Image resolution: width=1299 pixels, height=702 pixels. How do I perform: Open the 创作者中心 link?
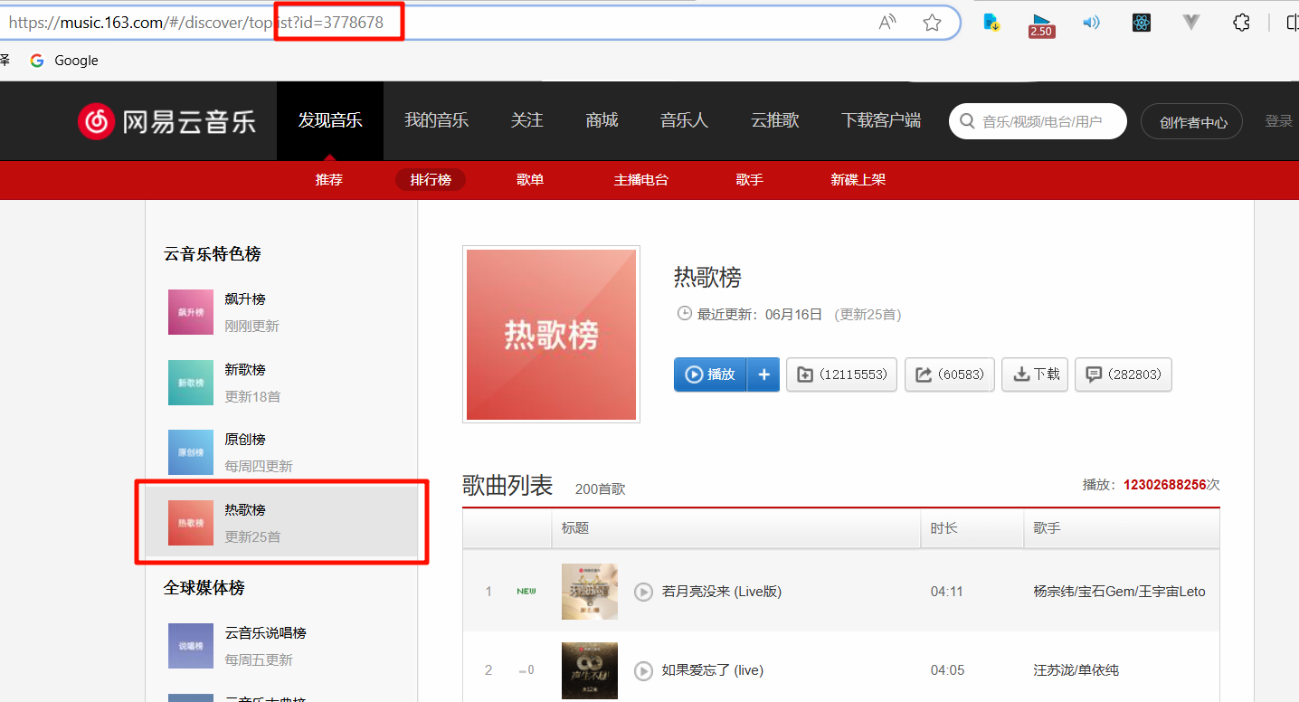[x=1192, y=122]
